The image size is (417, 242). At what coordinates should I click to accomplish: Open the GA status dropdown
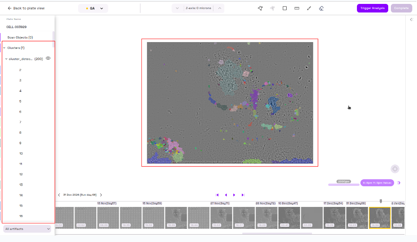click(93, 8)
